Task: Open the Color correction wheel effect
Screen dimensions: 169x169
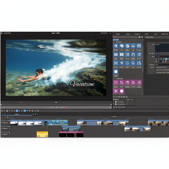Action: coord(127,47)
